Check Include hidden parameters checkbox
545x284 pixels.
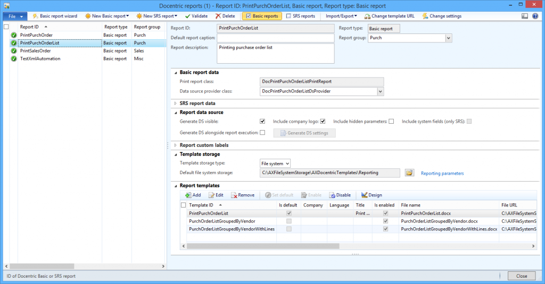pyautogui.click(x=391, y=122)
